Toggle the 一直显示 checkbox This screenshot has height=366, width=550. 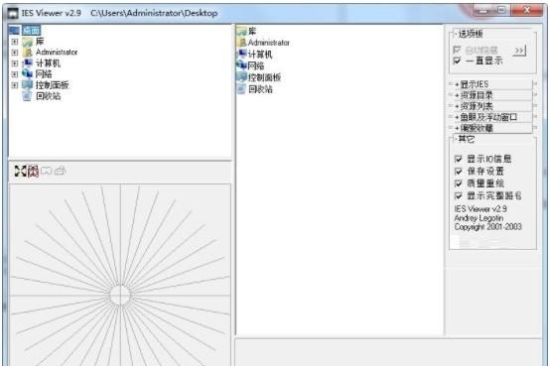click(x=457, y=61)
